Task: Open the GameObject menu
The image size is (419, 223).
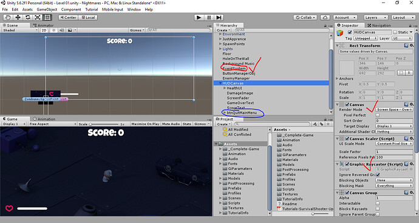Action: (47, 9)
